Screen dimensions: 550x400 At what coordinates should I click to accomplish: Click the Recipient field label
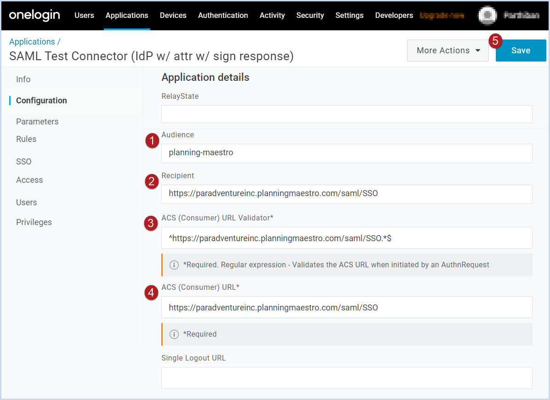click(177, 175)
